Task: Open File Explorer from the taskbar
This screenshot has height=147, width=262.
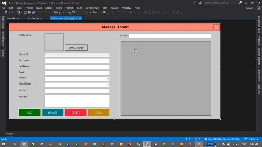Action: coord(24,144)
